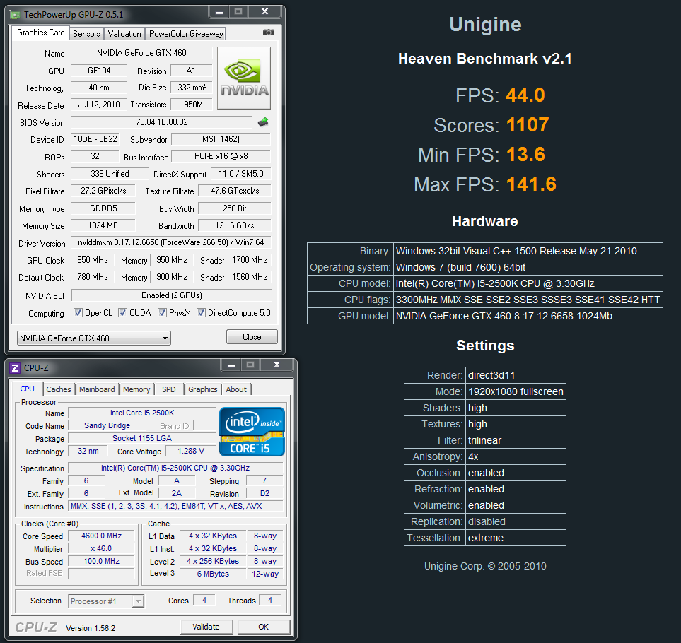
Task: Click the Bus Speed 100.0 MHz value
Action: pos(102,561)
